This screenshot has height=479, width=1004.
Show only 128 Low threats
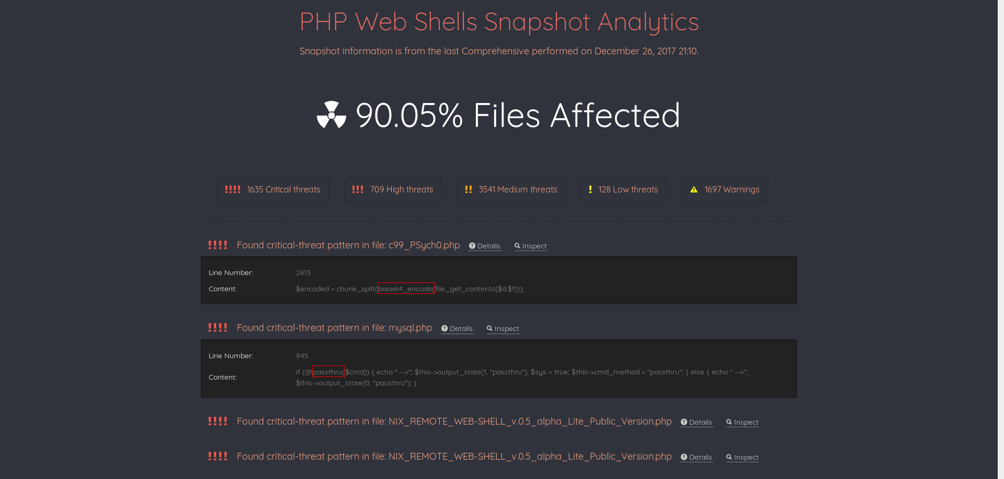coord(624,189)
